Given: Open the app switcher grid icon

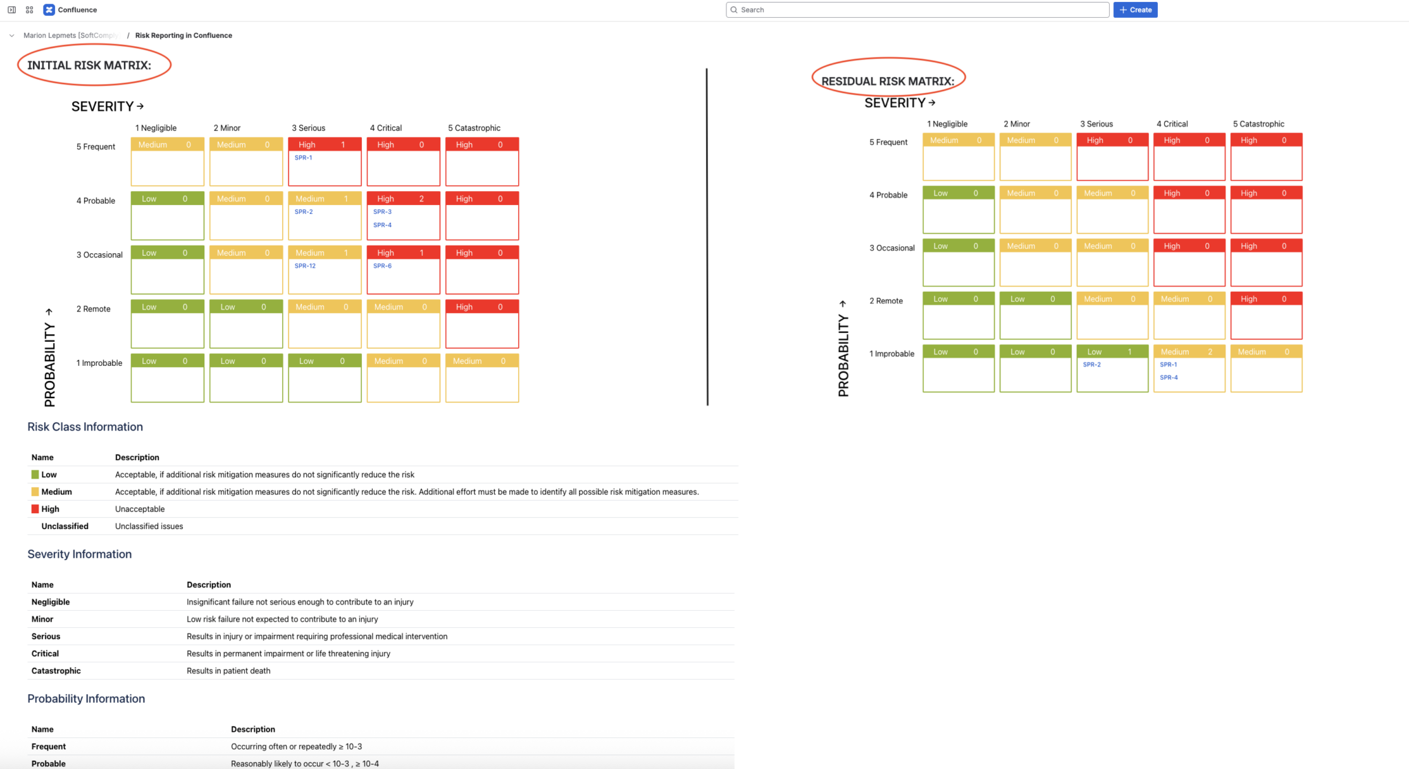Looking at the screenshot, I should pyautogui.click(x=29, y=10).
